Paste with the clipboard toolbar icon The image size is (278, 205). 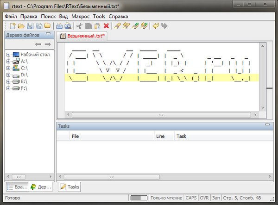tap(97, 26)
